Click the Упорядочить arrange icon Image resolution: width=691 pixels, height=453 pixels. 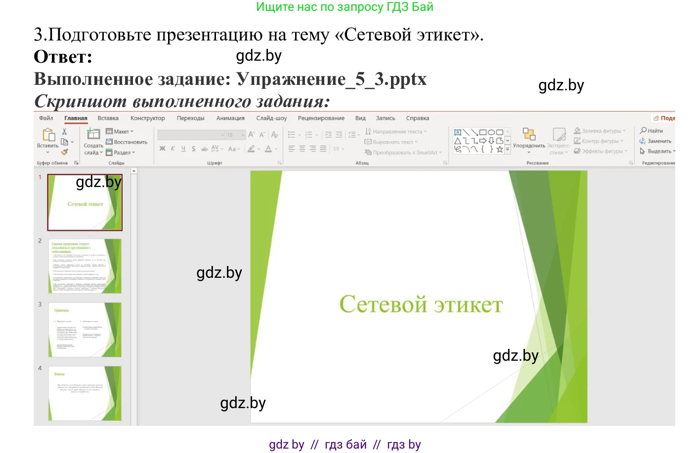coord(529,134)
